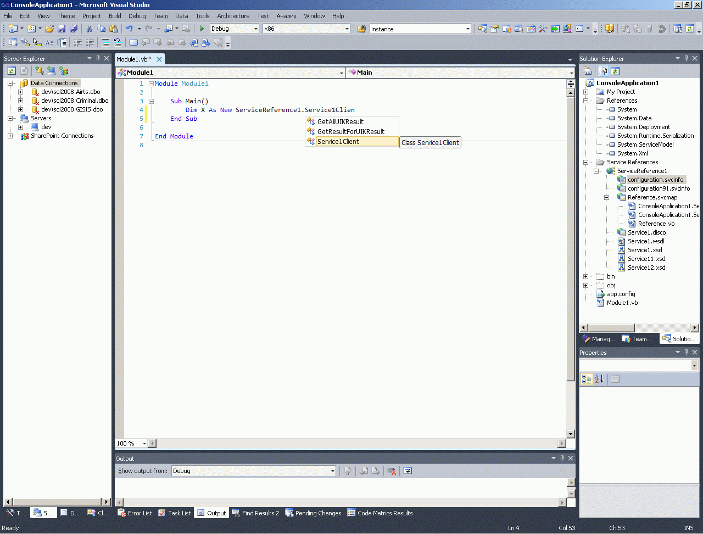Open the Architecture menu
Image resolution: width=703 pixels, height=534 pixels.
pos(233,16)
